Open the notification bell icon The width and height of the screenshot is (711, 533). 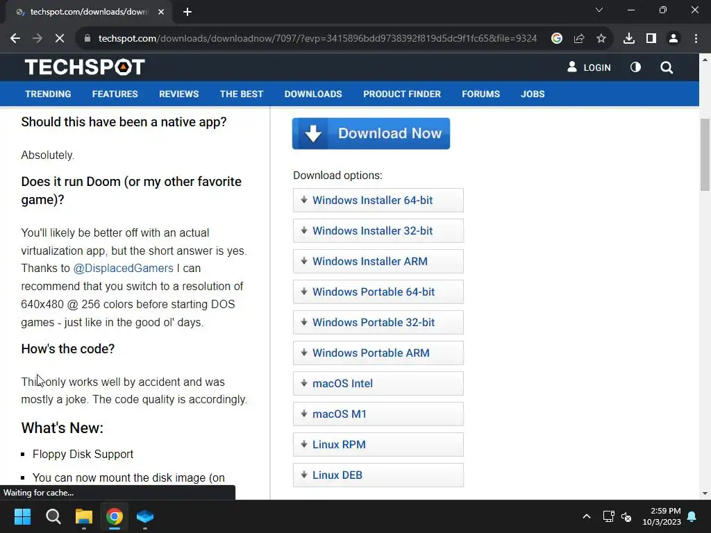692,516
